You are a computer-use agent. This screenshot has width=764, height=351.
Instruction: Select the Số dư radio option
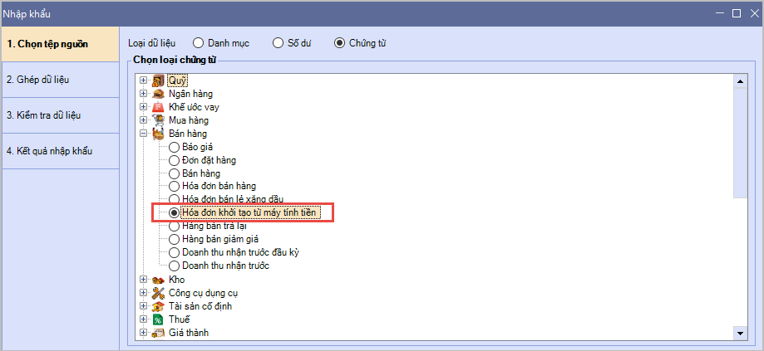click(x=278, y=42)
